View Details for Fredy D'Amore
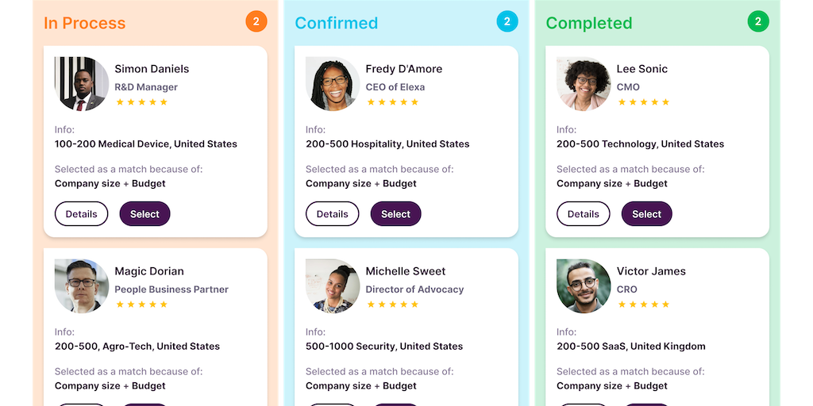This screenshot has width=813, height=406. pos(332,214)
